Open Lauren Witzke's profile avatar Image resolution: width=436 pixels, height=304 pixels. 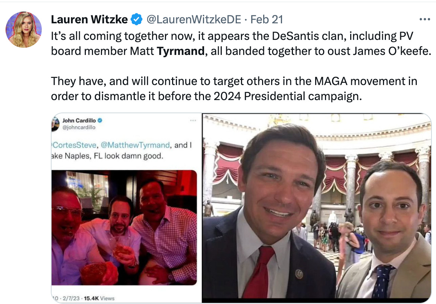click(x=24, y=30)
